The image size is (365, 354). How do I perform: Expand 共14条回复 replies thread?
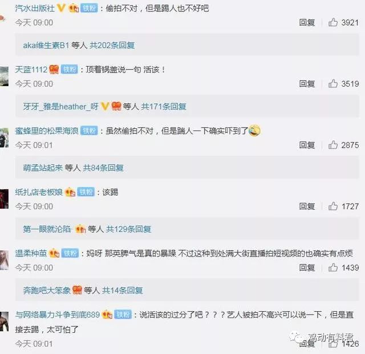click(123, 291)
